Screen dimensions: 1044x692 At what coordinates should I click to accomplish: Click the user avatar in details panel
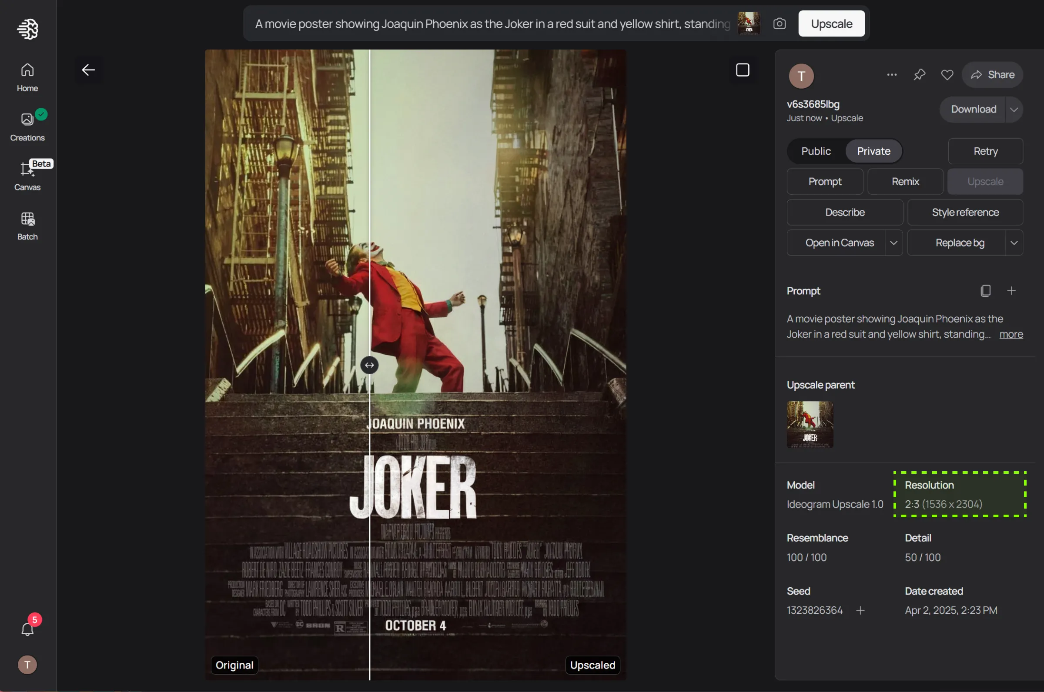coord(801,76)
